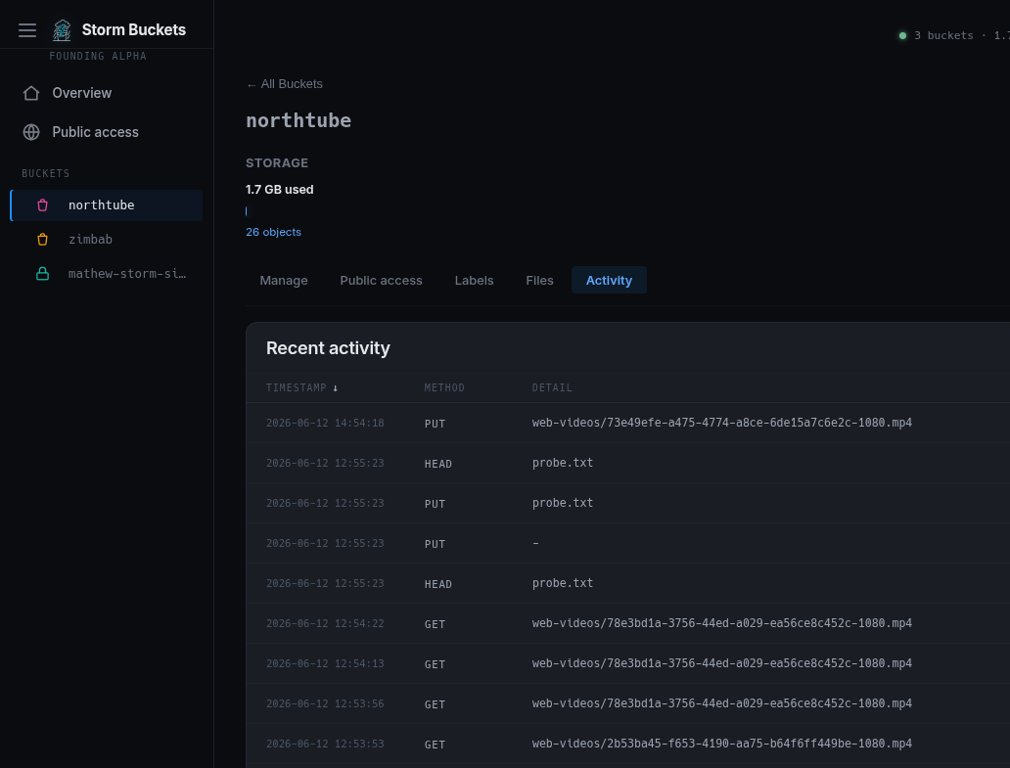Click the pink northtube bucket icon

point(42,205)
